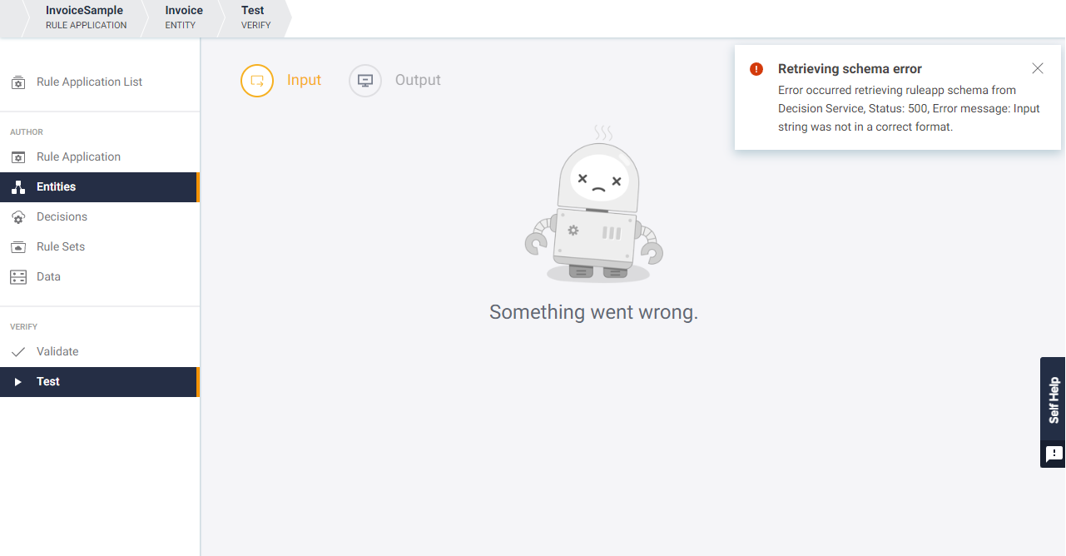This screenshot has height=556, width=1066.
Task: Go to the Invoice entity breadcrumb
Action: 184,17
